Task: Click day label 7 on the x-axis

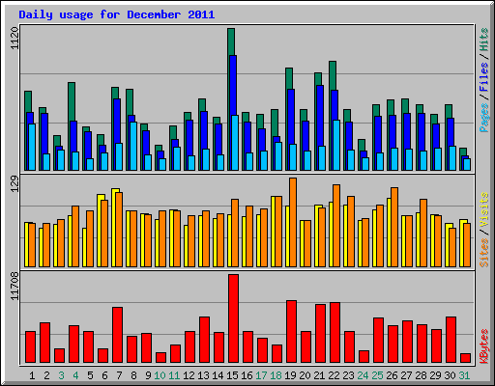Action: pyautogui.click(x=119, y=375)
